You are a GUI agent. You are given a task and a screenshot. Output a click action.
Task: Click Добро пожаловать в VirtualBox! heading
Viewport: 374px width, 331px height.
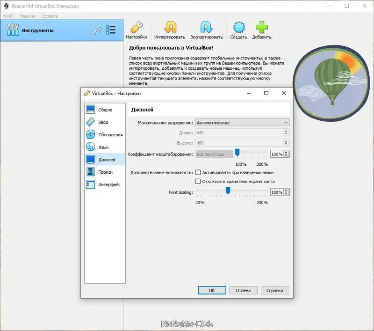point(171,48)
